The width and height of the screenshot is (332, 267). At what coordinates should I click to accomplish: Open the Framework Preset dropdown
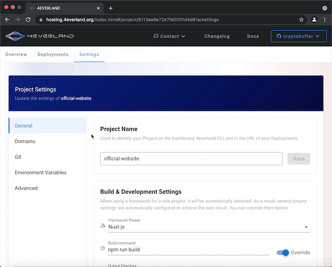click(209, 227)
